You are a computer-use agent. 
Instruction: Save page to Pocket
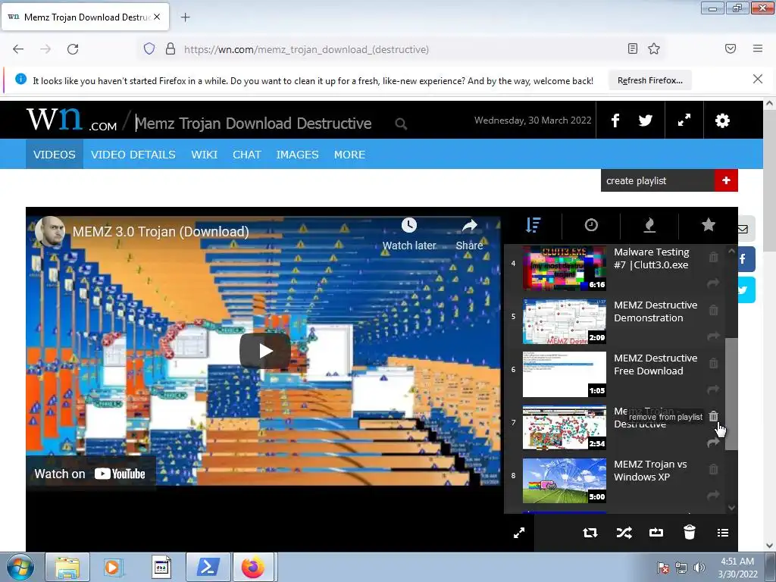click(x=731, y=48)
